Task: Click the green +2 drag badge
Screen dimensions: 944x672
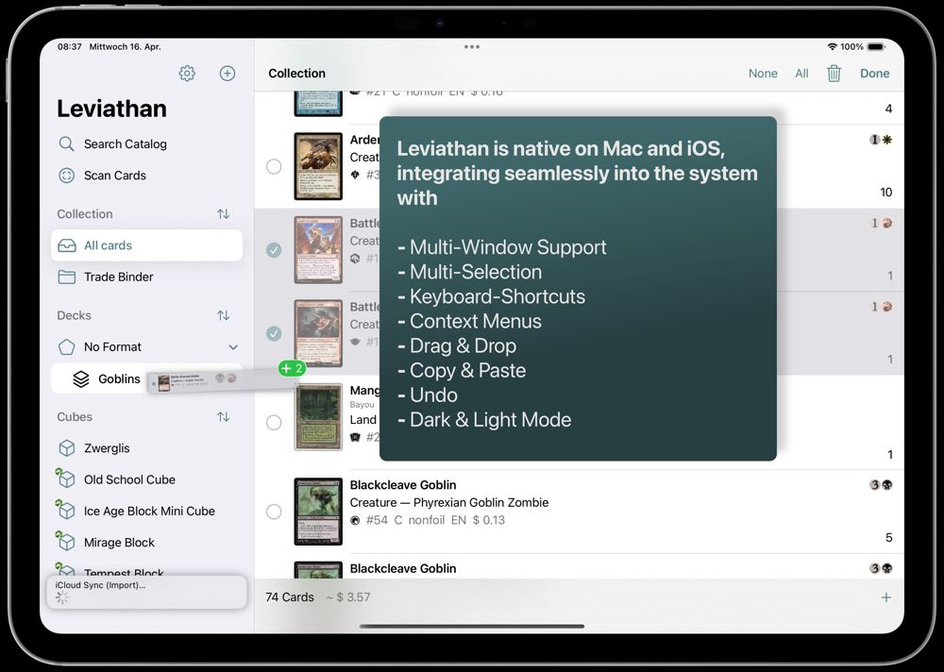Action: [x=292, y=368]
